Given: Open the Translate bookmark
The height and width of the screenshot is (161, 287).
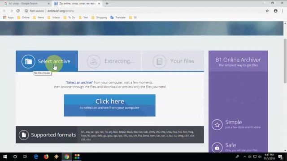Looking at the screenshot, I should pyautogui.click(x=118, y=17).
